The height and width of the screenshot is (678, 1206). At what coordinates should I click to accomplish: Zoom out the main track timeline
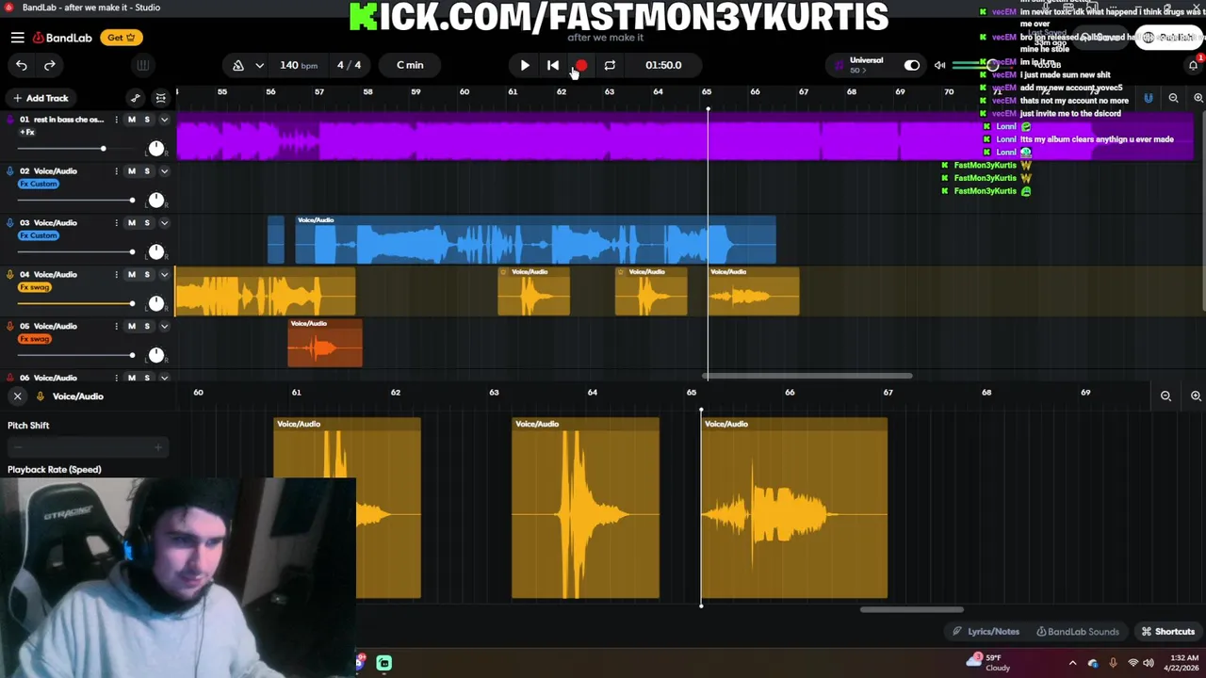pos(1173,98)
